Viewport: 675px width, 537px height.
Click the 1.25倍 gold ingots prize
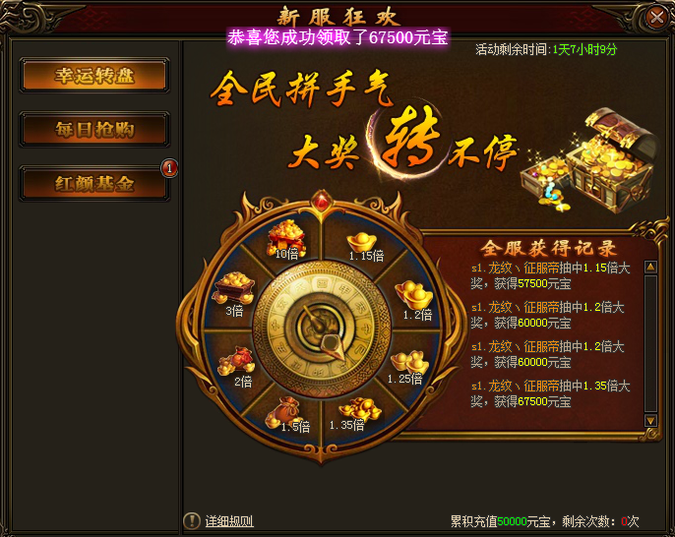409,367
